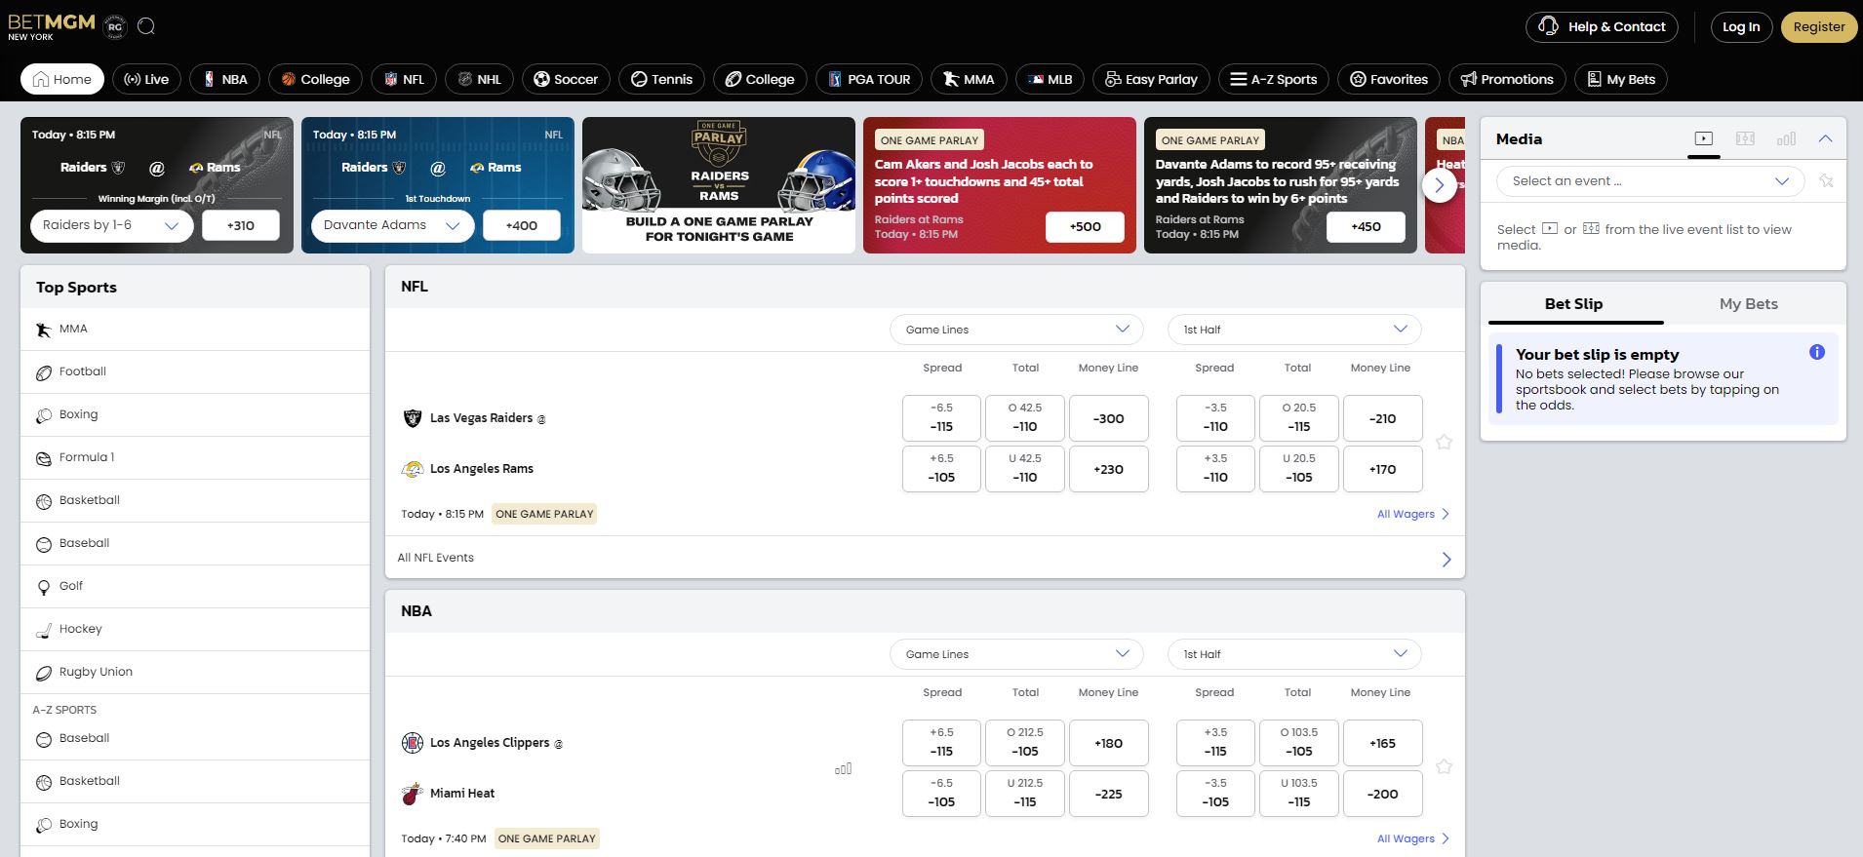The image size is (1863, 857).
Task: Expand the NFL 1st Half dropdown
Action: coord(1294,330)
